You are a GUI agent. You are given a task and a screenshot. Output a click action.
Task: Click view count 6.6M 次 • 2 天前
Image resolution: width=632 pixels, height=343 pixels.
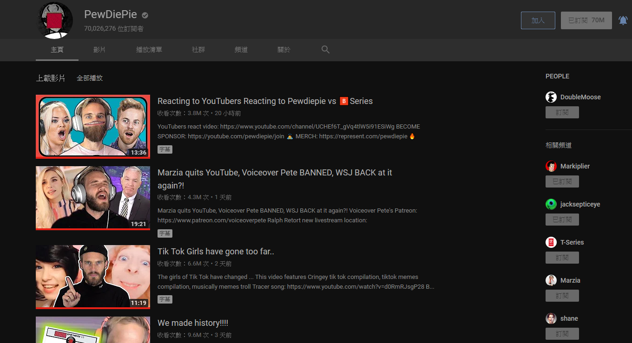tap(194, 264)
